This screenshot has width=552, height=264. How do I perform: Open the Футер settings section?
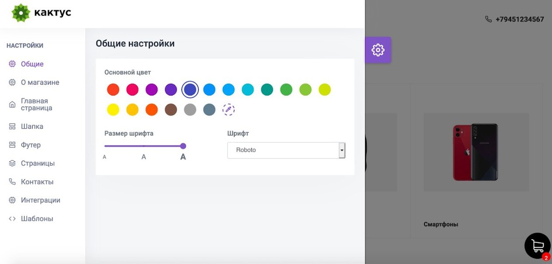coord(31,145)
